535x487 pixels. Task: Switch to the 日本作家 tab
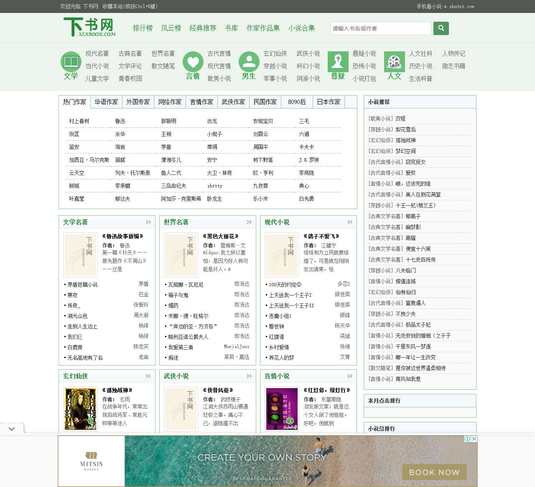[x=329, y=101]
